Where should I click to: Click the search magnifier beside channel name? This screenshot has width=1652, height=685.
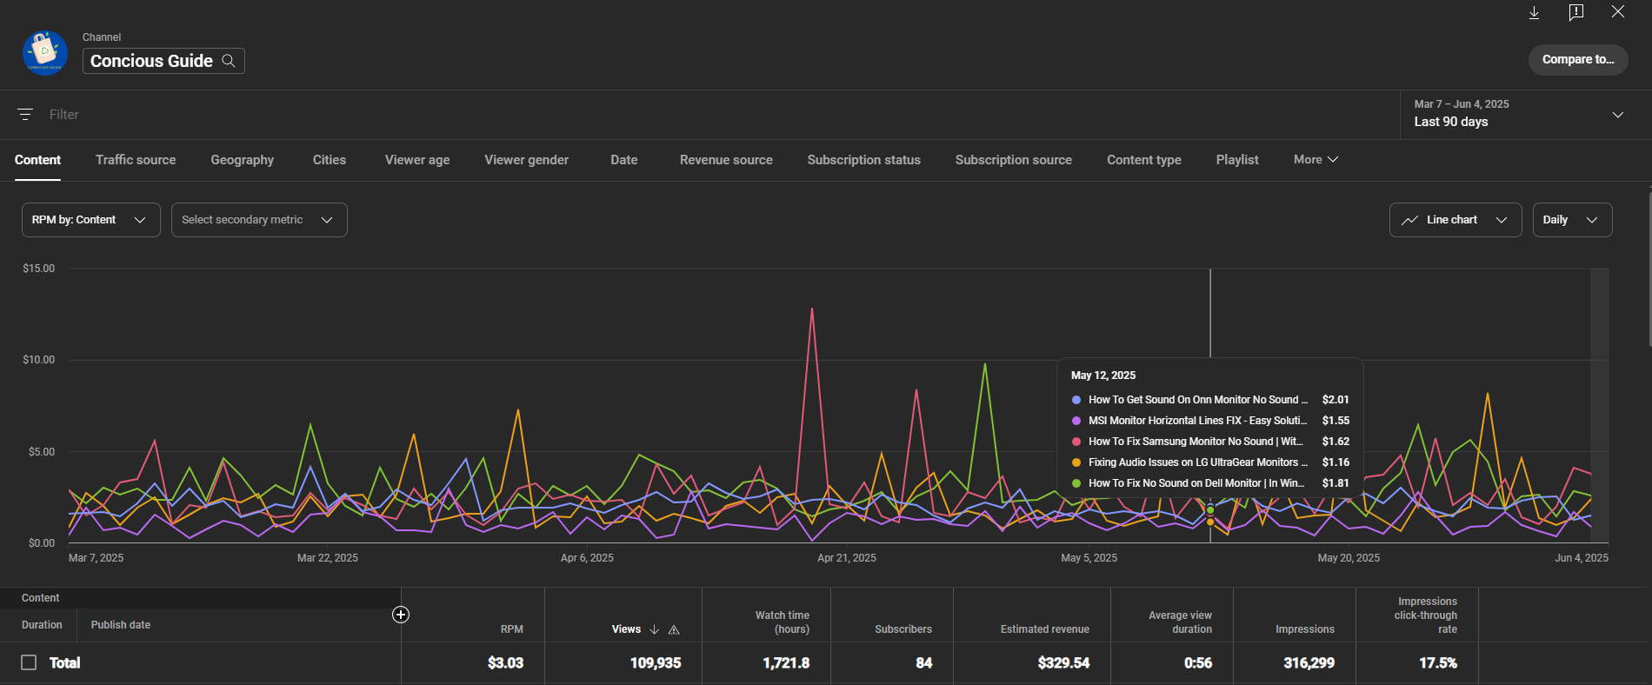pos(229,61)
